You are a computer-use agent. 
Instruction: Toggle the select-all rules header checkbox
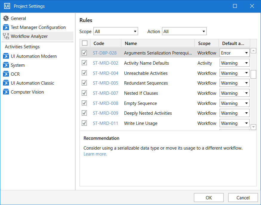point(85,43)
